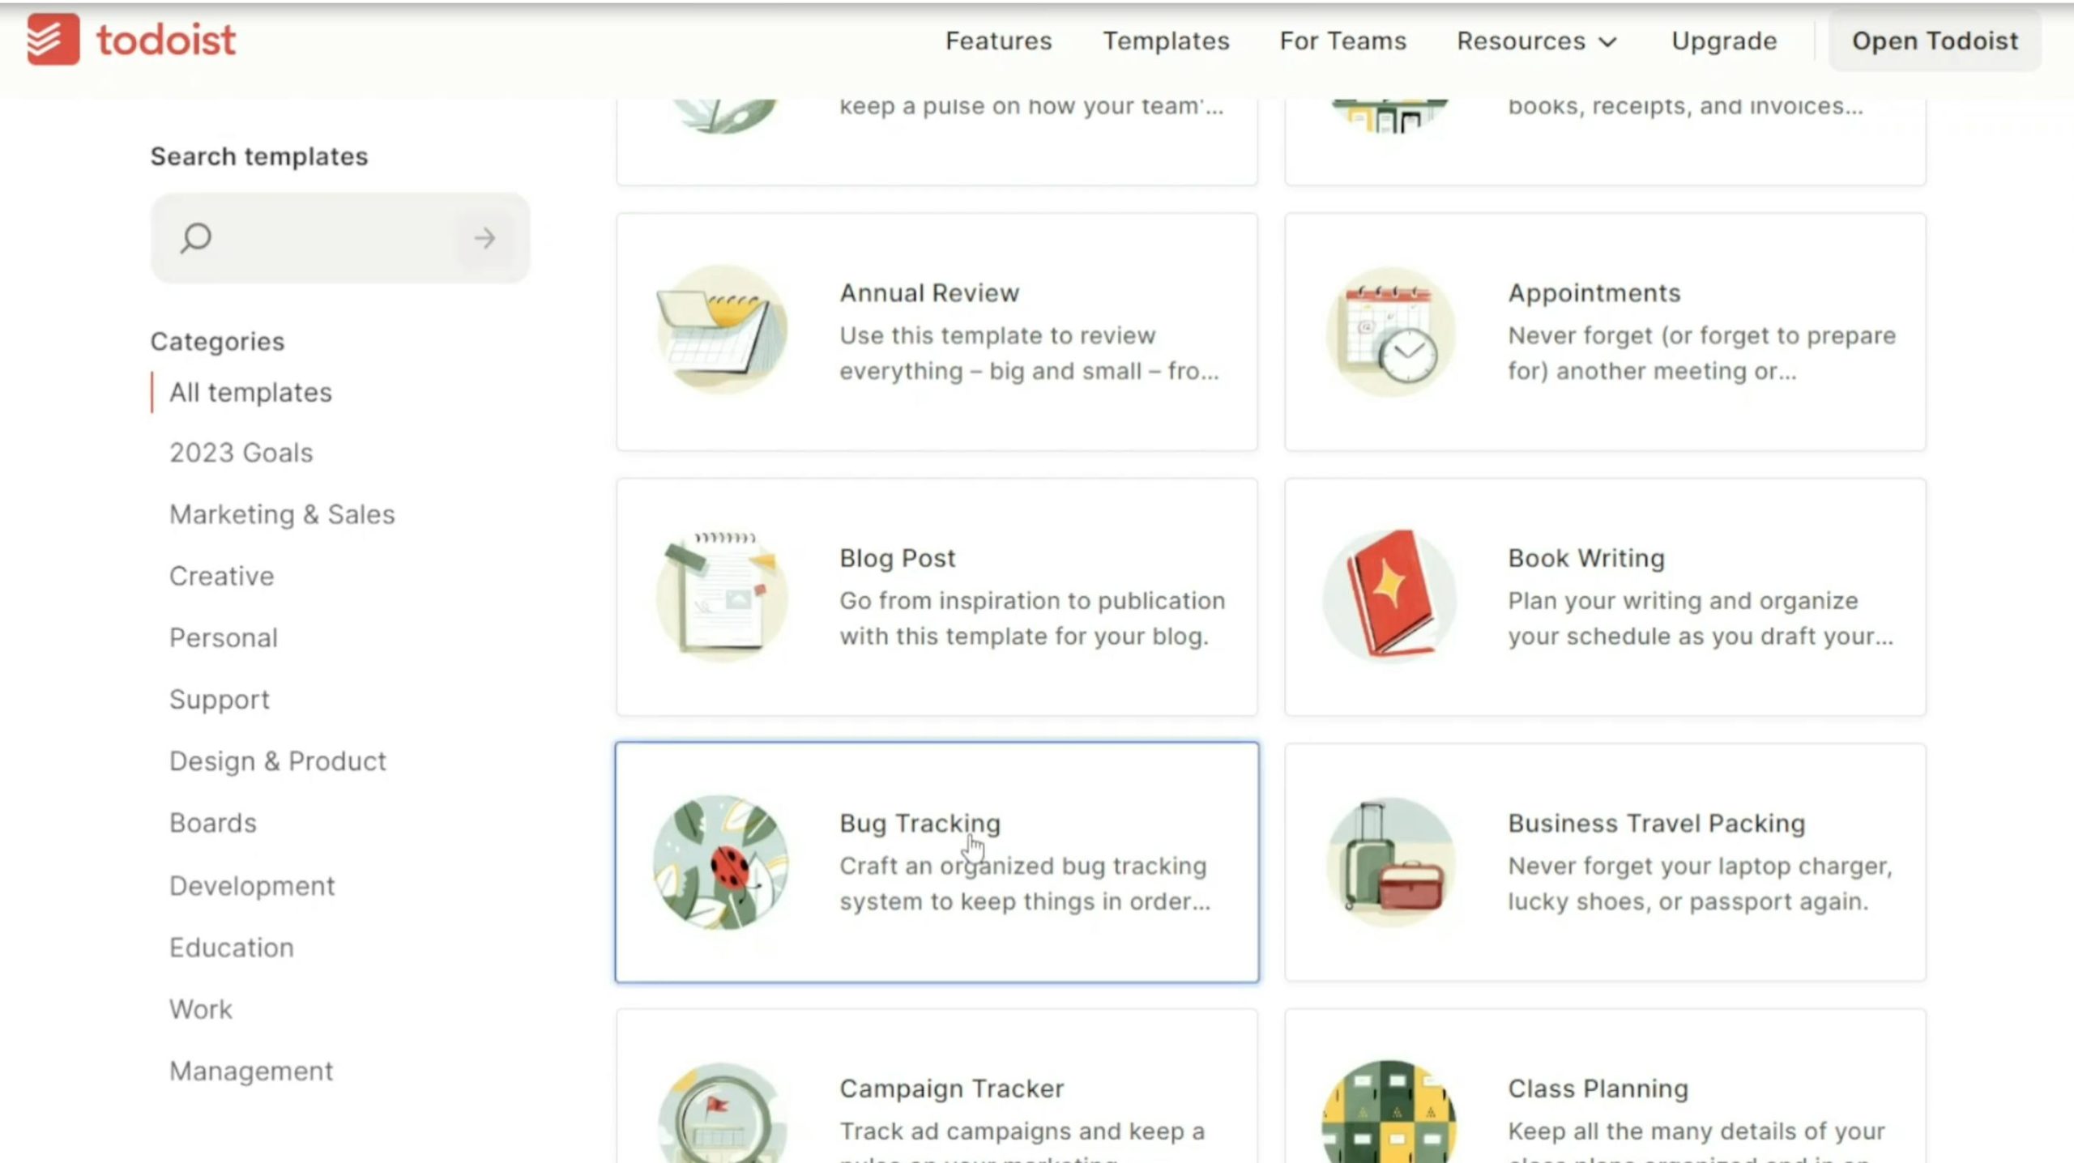The height and width of the screenshot is (1163, 2074).
Task: Expand the Resources dropdown menu
Action: 1536,41
